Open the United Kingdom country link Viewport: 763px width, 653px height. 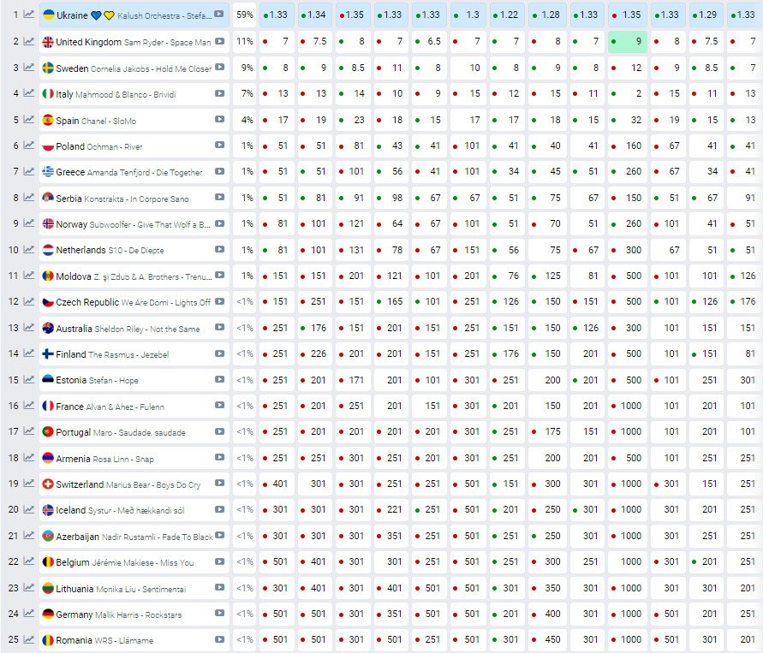click(x=88, y=42)
